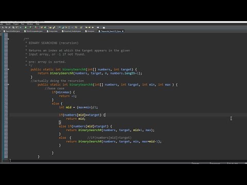
Task: Click the New Java Package toolbar icon
Action: (42, 27)
